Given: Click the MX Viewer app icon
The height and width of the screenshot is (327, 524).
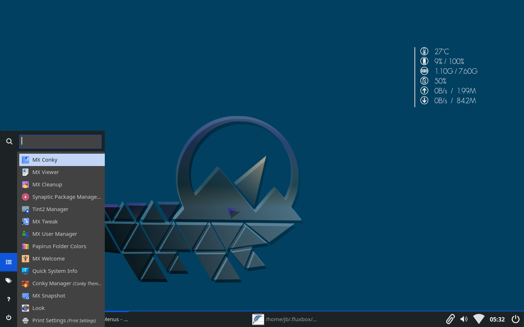Looking at the screenshot, I should coord(25,172).
